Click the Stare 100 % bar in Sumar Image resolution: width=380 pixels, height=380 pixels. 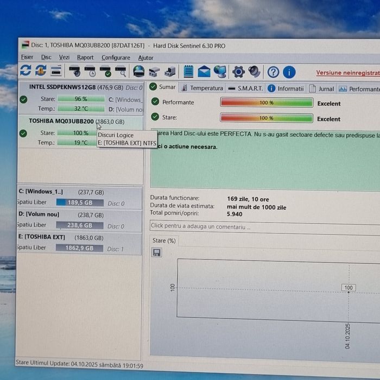tap(267, 118)
